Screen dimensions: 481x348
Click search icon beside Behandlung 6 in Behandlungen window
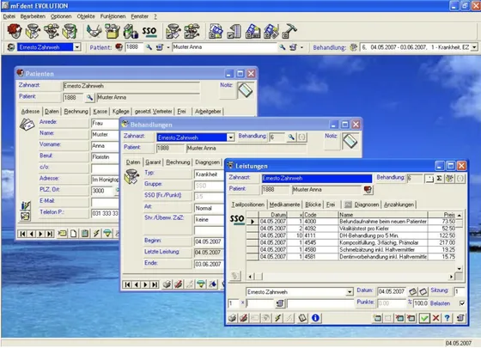click(291, 137)
